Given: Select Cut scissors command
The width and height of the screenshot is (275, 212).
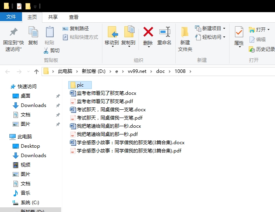Looking at the screenshot, I should (51, 51).
